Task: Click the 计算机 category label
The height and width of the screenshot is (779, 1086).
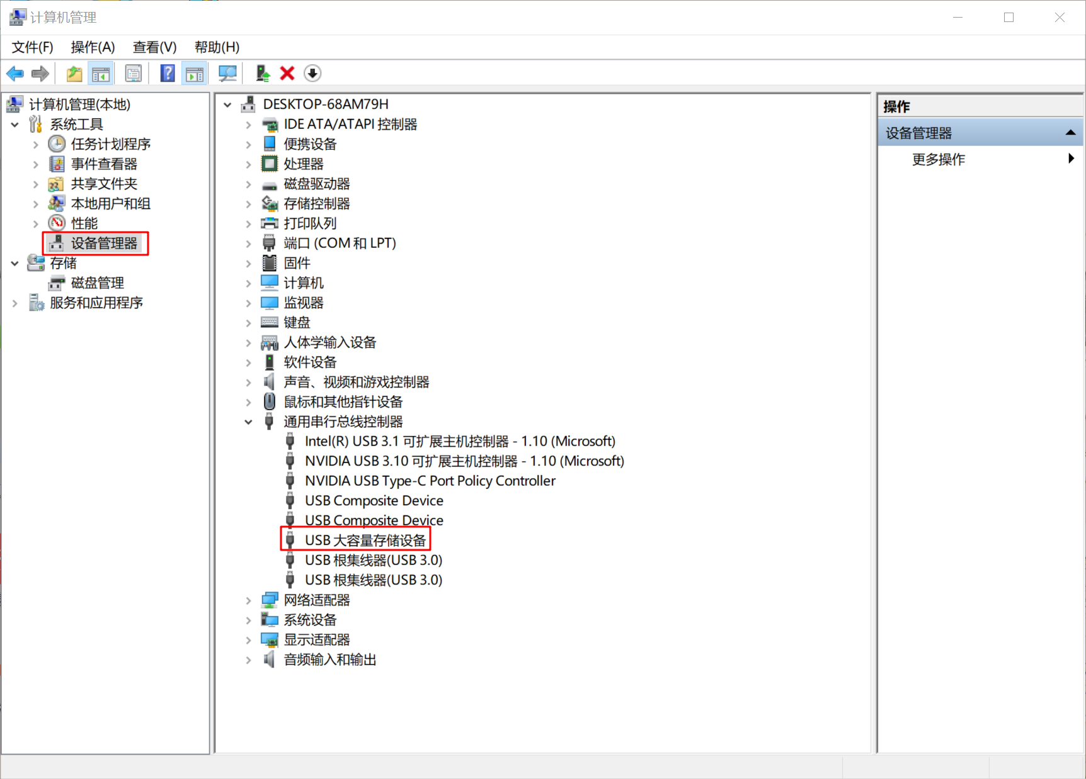Action: pyautogui.click(x=304, y=283)
